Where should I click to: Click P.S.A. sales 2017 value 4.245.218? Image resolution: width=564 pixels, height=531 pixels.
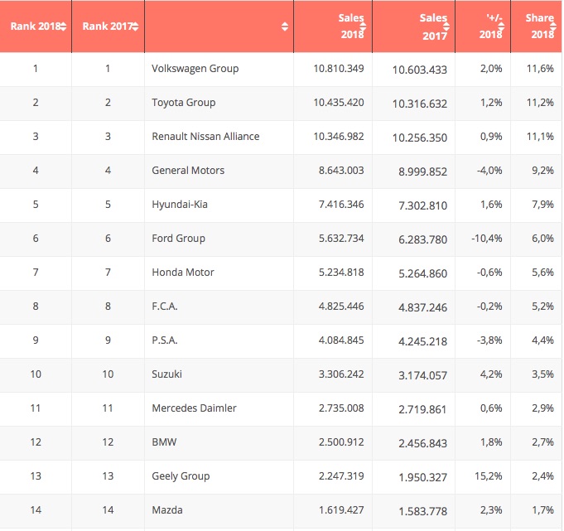click(x=422, y=341)
